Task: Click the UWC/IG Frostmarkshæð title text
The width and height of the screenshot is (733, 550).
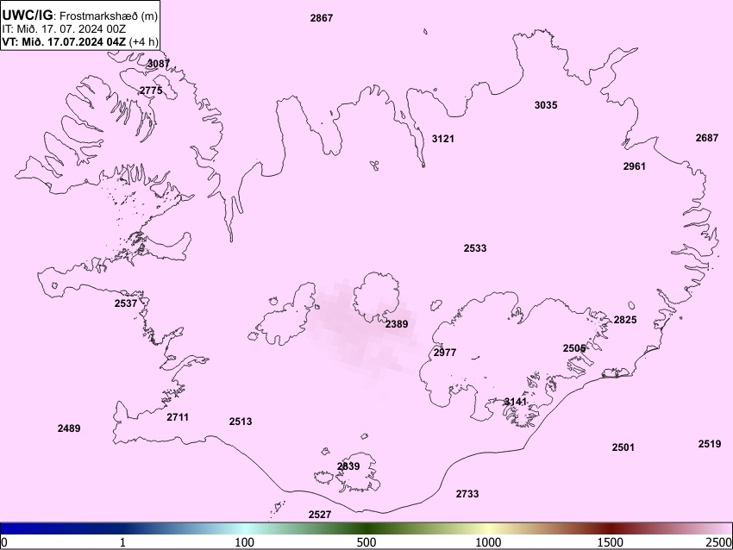Action: click(x=80, y=15)
